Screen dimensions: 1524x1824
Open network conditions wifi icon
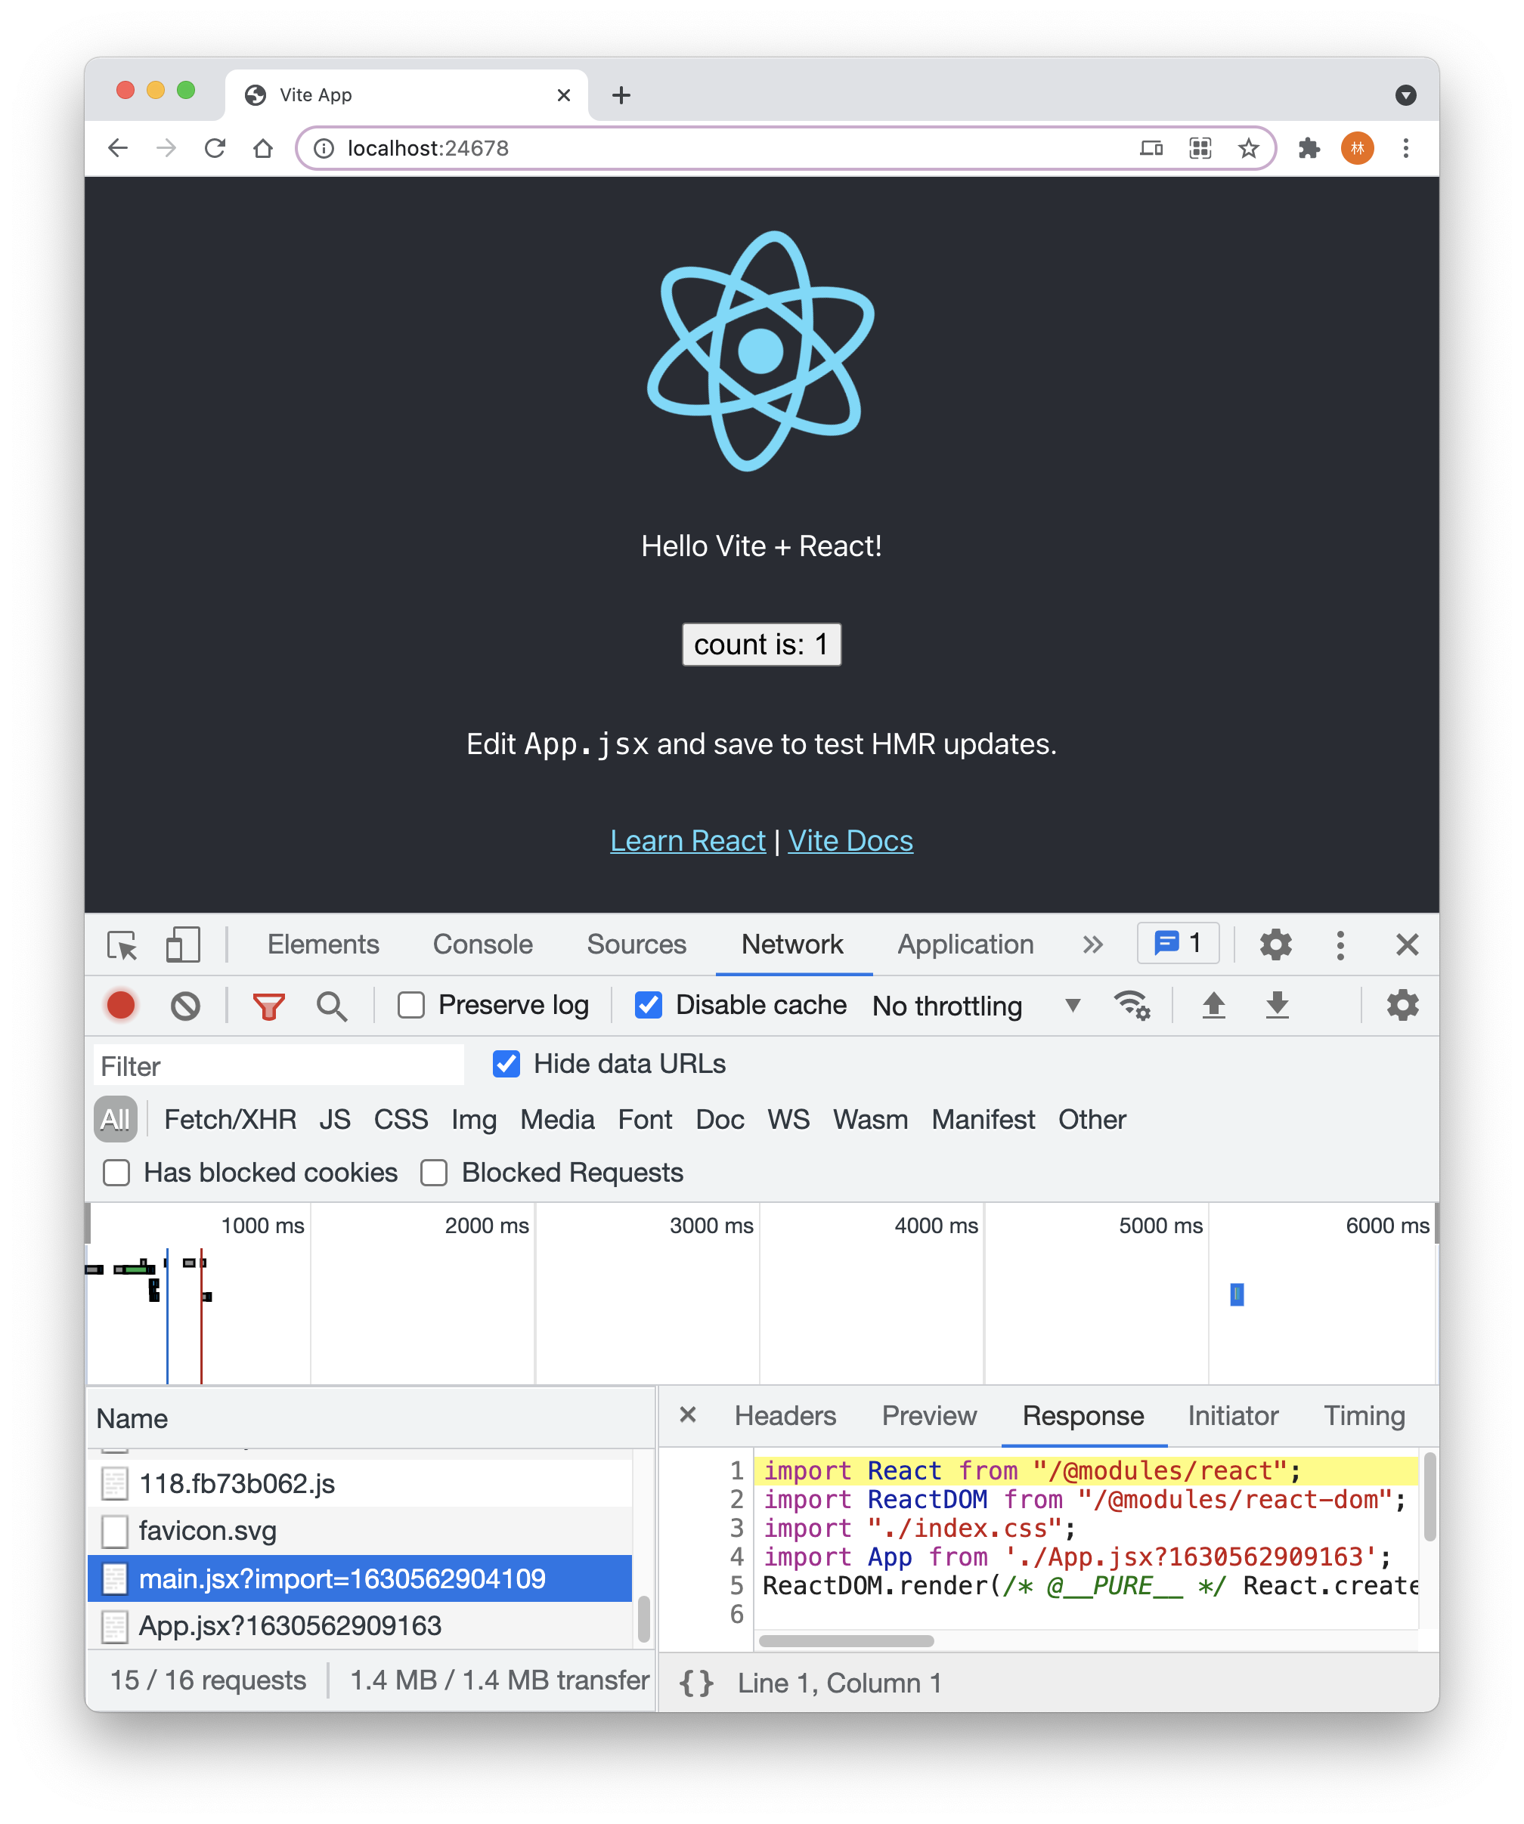coord(1132,1006)
